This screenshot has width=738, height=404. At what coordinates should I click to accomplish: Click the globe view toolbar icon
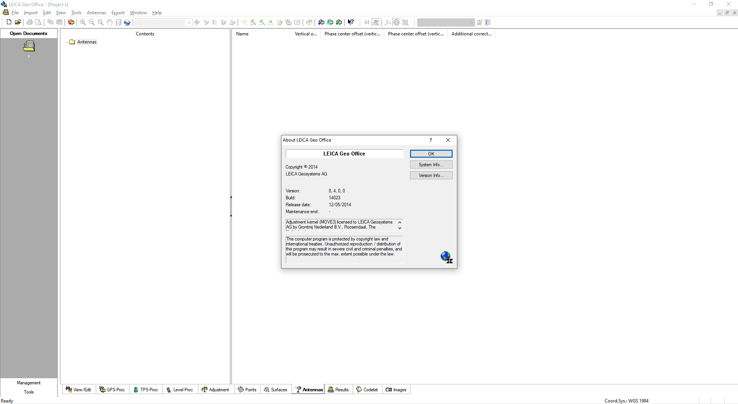(127, 22)
